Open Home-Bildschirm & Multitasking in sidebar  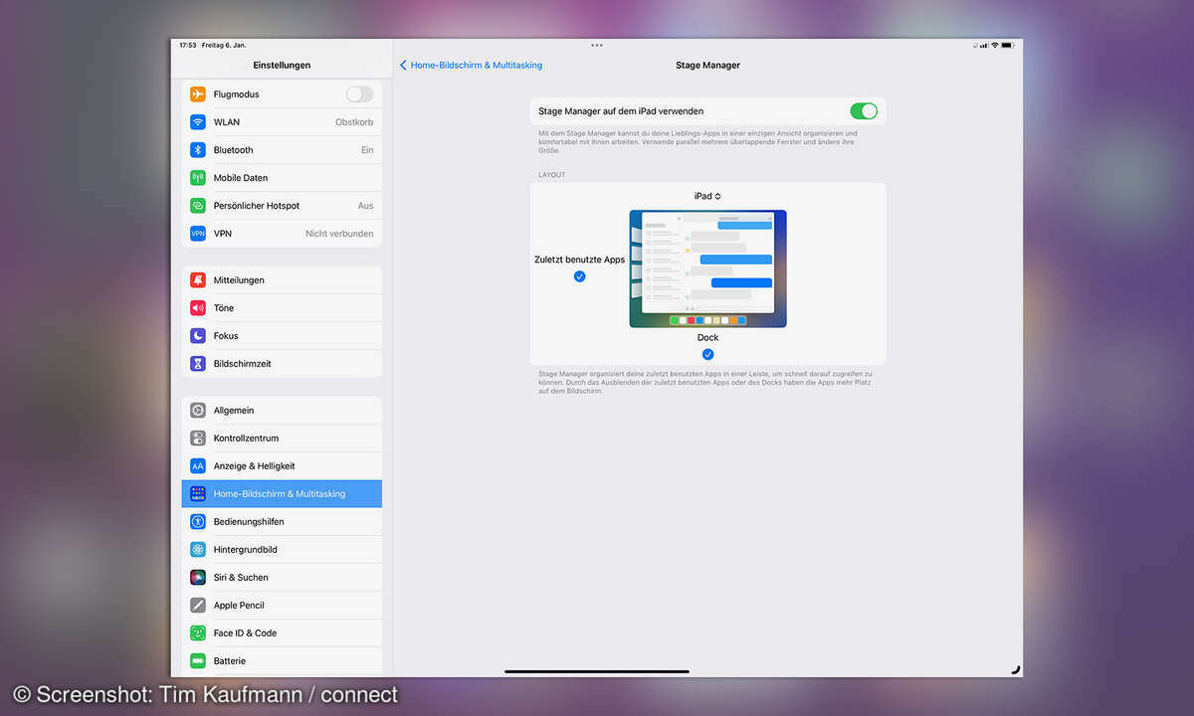pos(282,494)
